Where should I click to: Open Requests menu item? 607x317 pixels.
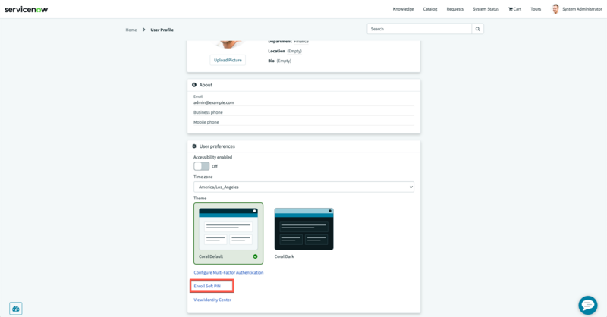(x=454, y=9)
